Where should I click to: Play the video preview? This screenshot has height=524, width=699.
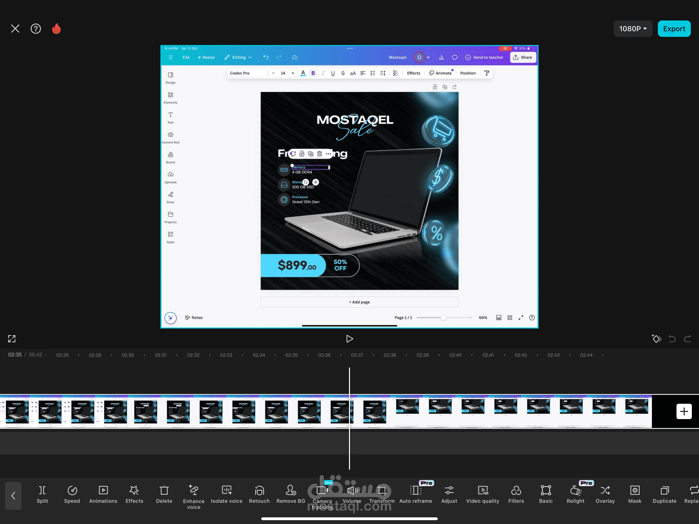tap(349, 339)
